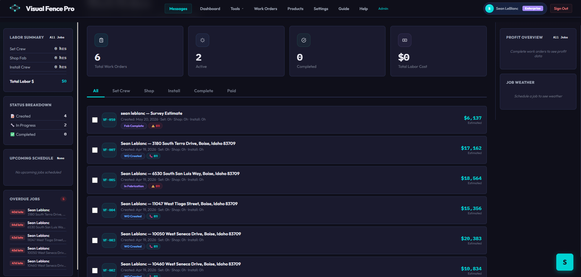Click the Sean LeBlanc avatar in header
581x277 pixels.
pos(490,9)
